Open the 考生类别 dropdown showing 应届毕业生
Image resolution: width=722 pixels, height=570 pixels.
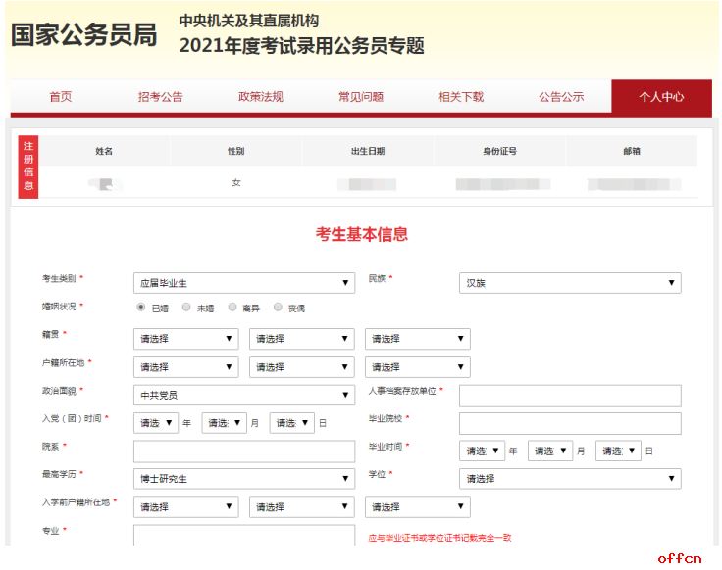coord(243,283)
